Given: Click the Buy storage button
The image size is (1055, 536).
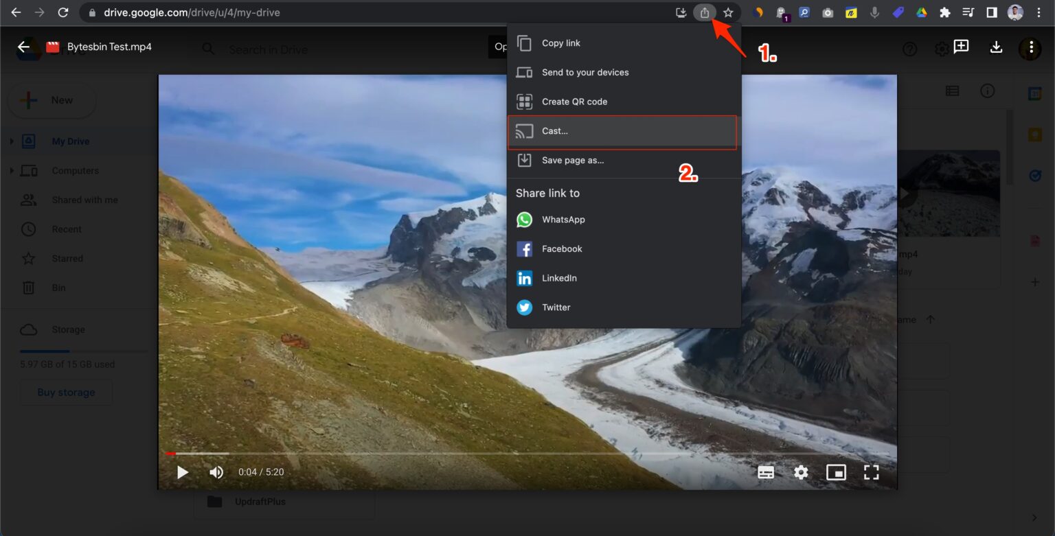Looking at the screenshot, I should (x=66, y=392).
